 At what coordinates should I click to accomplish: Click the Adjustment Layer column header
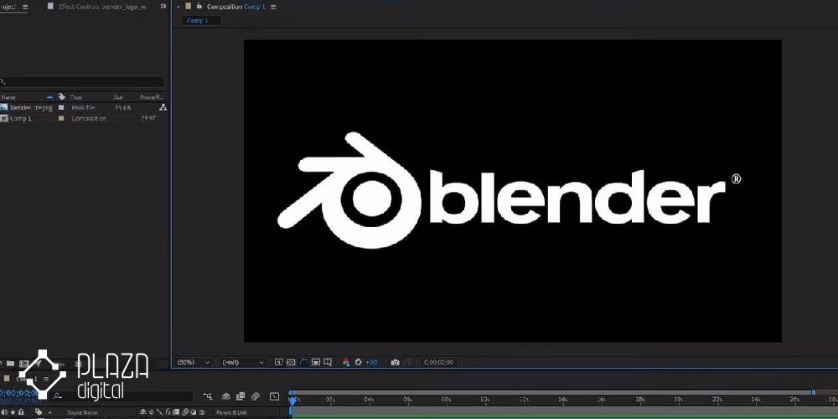click(193, 412)
